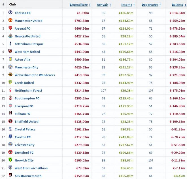
Task: Click the Aston Villa crest icon
Action: click(10, 59)
